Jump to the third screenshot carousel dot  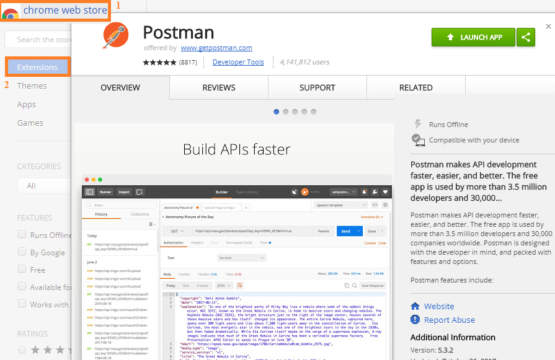tap(295, 112)
